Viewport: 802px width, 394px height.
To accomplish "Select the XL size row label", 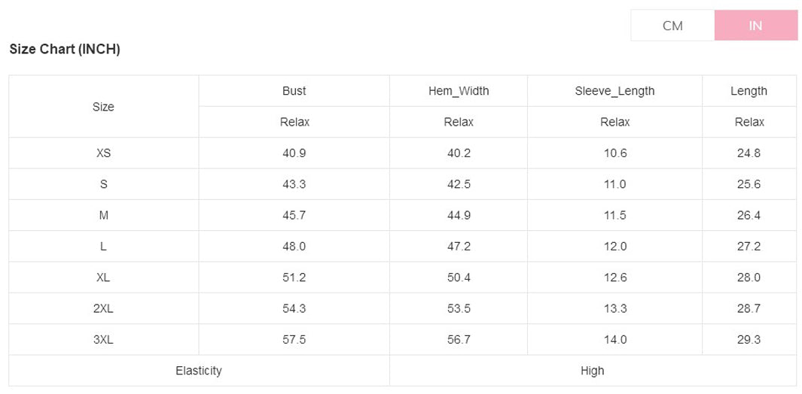I will point(104,277).
